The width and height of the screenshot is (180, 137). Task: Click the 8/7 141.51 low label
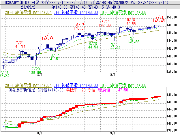(54, 57)
